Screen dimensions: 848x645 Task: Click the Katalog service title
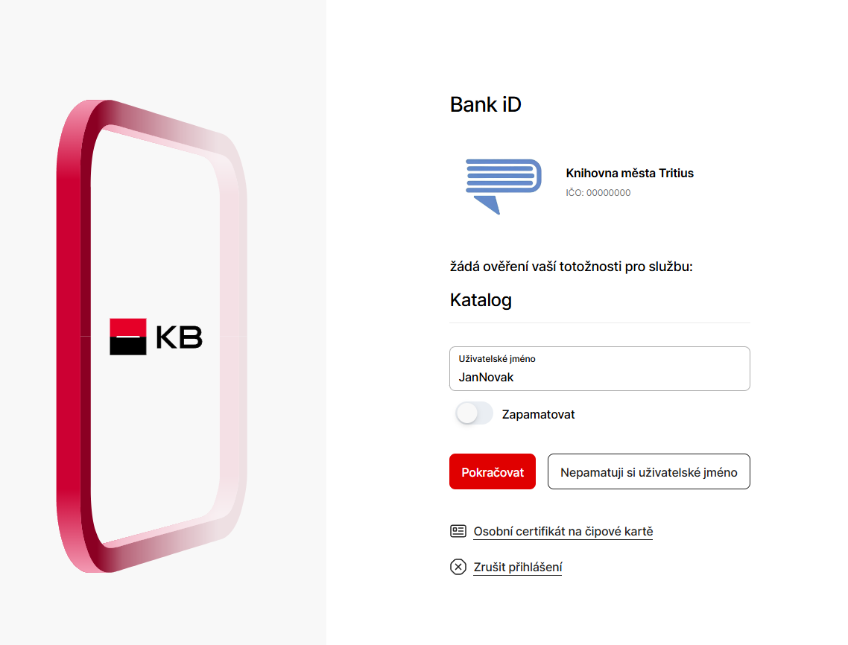[x=481, y=300]
